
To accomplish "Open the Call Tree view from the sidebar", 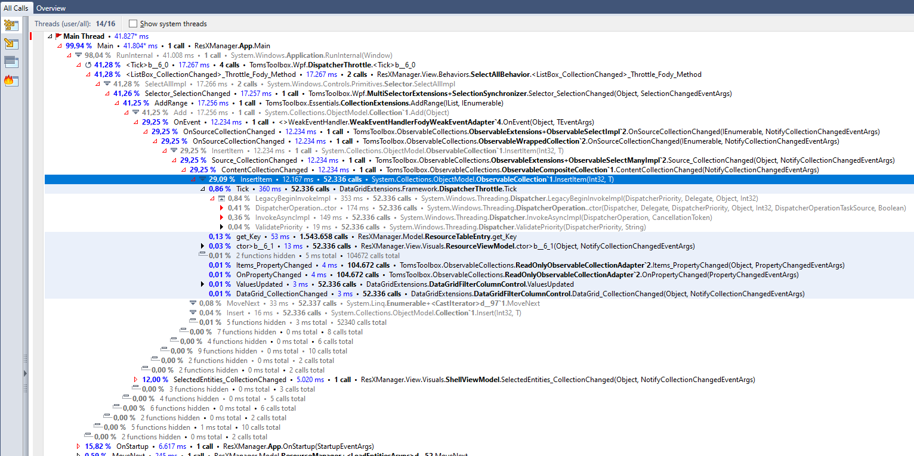I will pyautogui.click(x=11, y=43).
